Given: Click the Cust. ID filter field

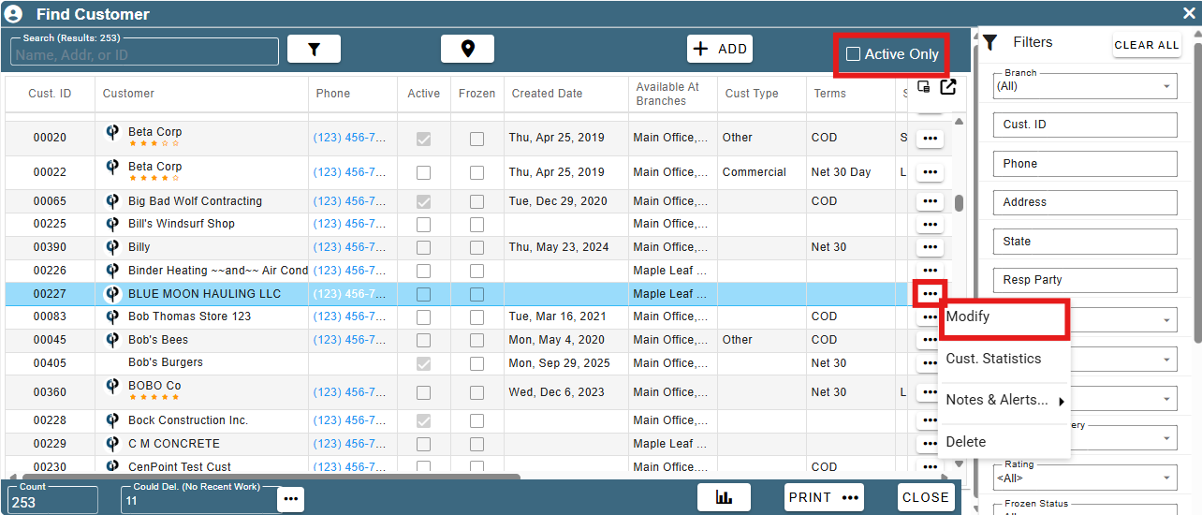Looking at the screenshot, I should (1085, 125).
